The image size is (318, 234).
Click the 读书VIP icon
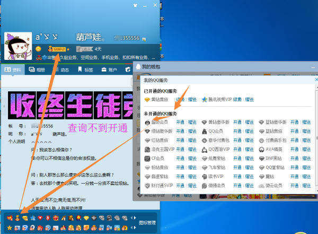tap(204, 177)
